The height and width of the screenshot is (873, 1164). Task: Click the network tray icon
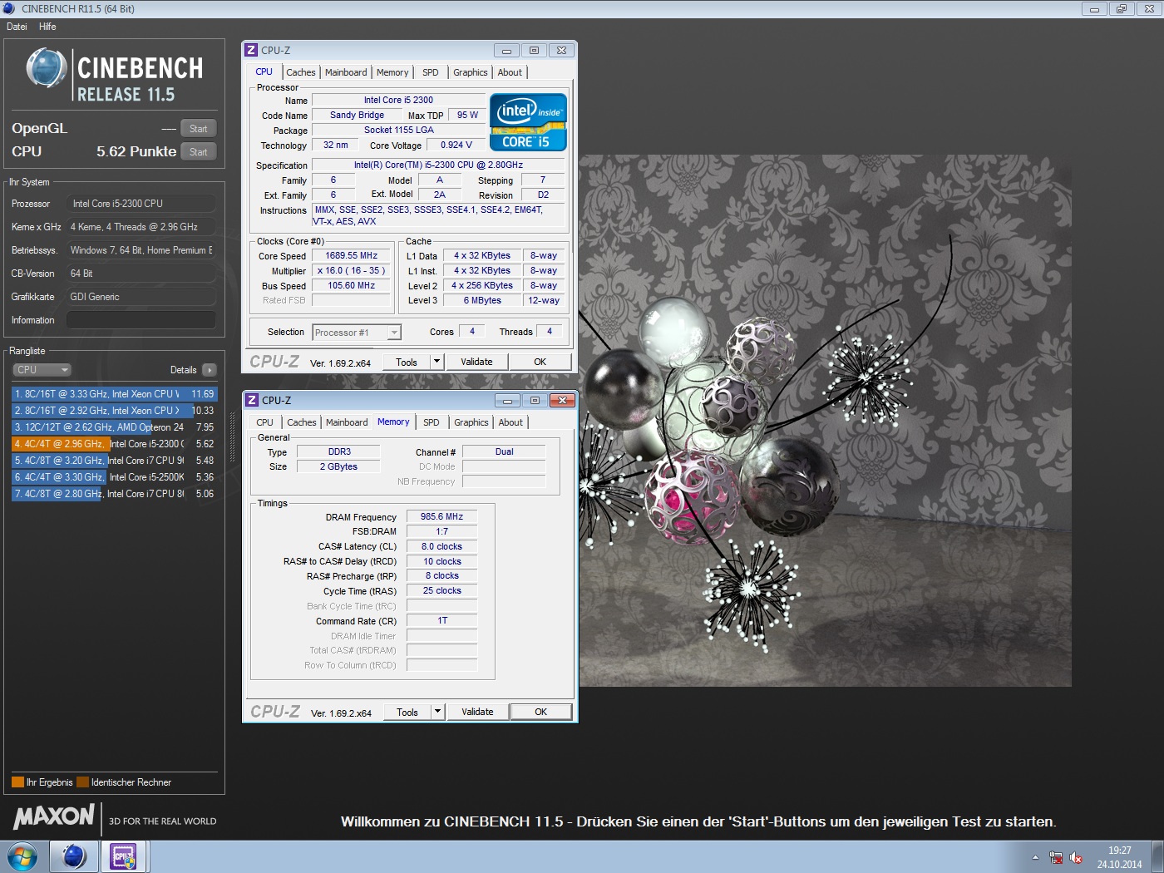click(x=1056, y=857)
